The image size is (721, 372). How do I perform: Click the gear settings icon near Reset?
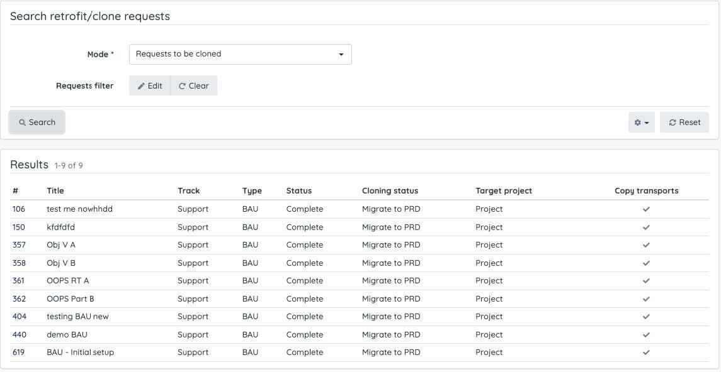[x=638, y=122]
